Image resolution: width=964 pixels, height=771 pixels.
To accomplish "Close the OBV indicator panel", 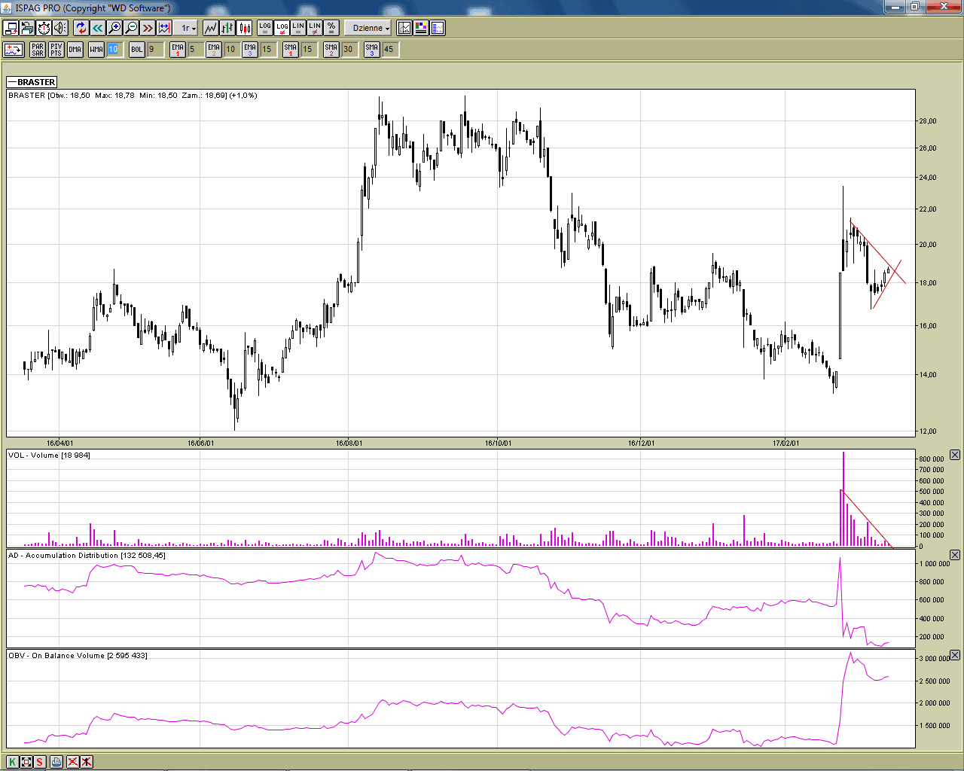I will tap(954, 655).
